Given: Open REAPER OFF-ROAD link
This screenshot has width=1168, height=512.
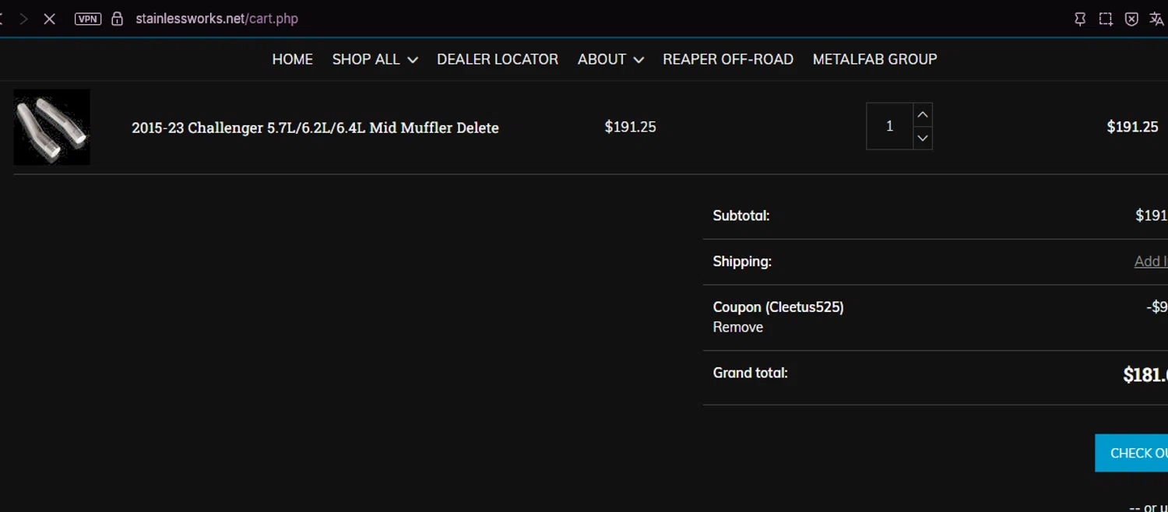Looking at the screenshot, I should [728, 59].
